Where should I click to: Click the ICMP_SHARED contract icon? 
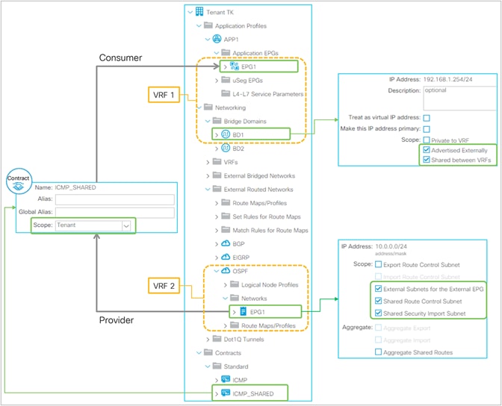(x=226, y=393)
